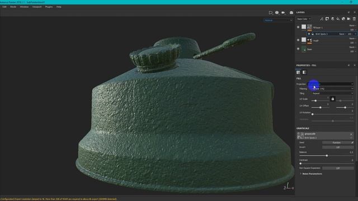Viewport: 358px width, 201px height.
Task: Adjust the right UV Offset slider
Action: pyautogui.click(x=345, y=107)
